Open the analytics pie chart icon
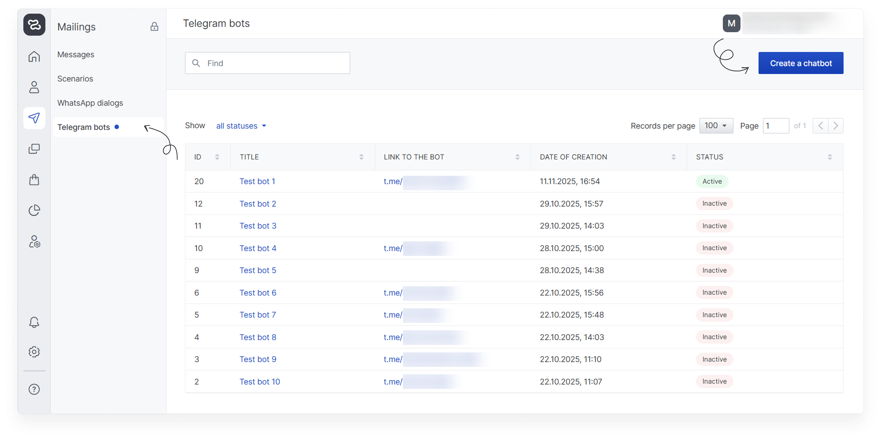The width and height of the screenshot is (881, 440). tap(34, 211)
